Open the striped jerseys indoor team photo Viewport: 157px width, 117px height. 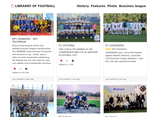32,101
